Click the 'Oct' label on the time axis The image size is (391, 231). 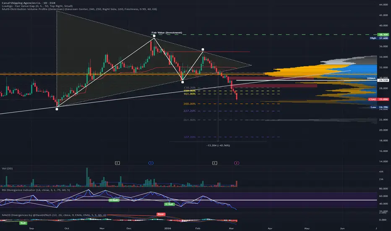(67, 228)
